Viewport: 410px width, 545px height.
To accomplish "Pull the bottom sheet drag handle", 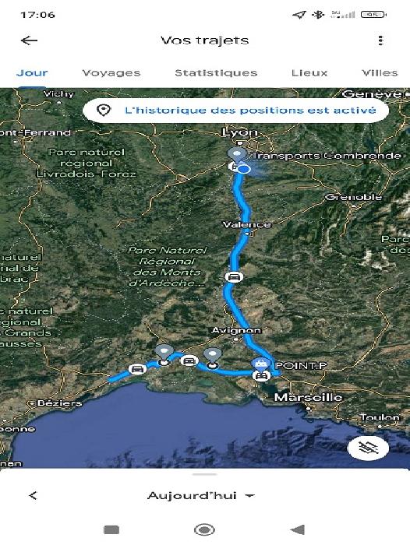I will click(x=205, y=474).
